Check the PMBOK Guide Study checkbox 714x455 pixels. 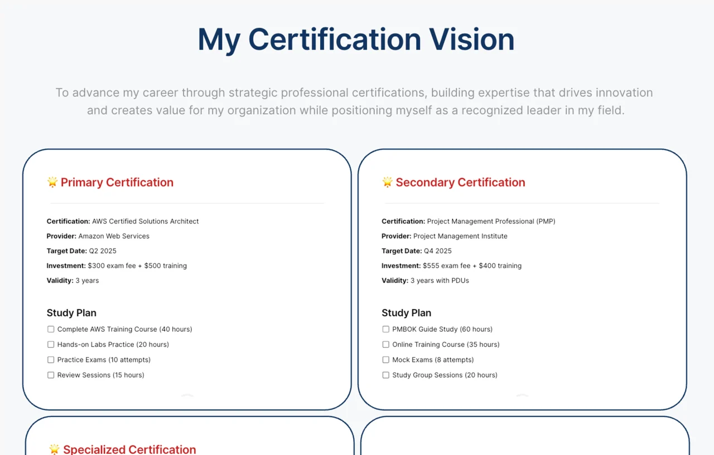tap(385, 330)
